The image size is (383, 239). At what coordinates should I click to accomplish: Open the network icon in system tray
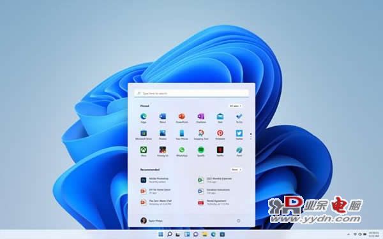[355, 235]
